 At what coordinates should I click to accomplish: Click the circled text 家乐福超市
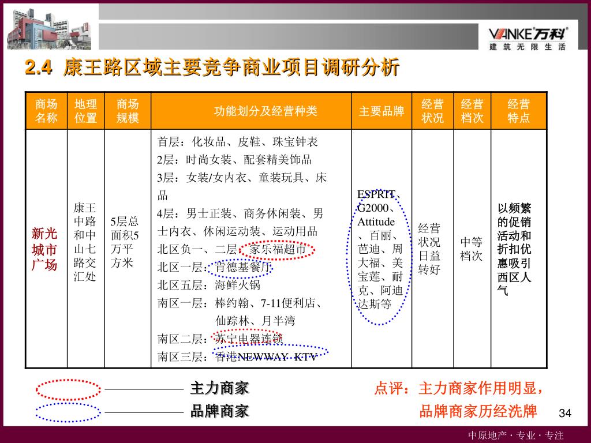pos(277,249)
